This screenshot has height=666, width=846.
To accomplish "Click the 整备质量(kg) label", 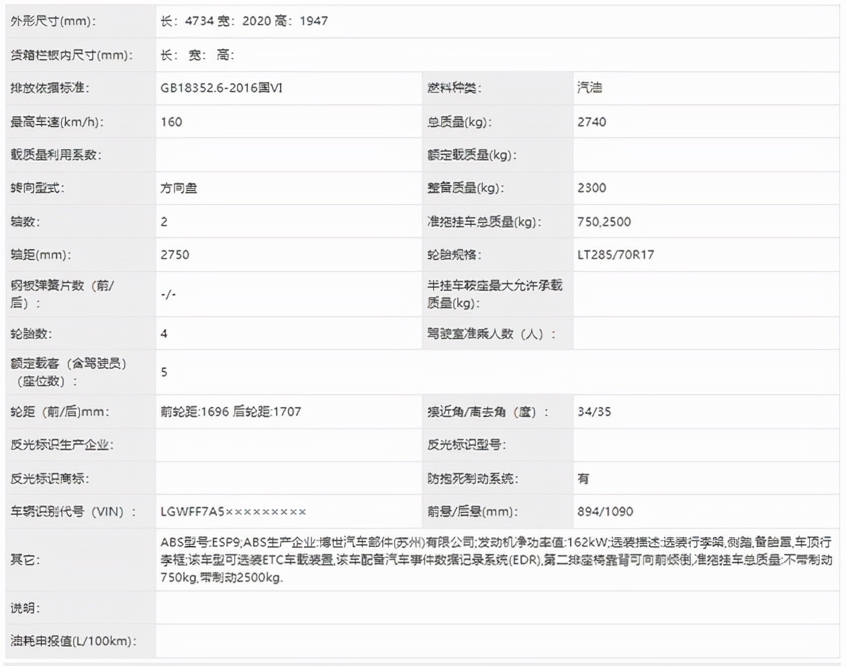I will pyautogui.click(x=466, y=188).
